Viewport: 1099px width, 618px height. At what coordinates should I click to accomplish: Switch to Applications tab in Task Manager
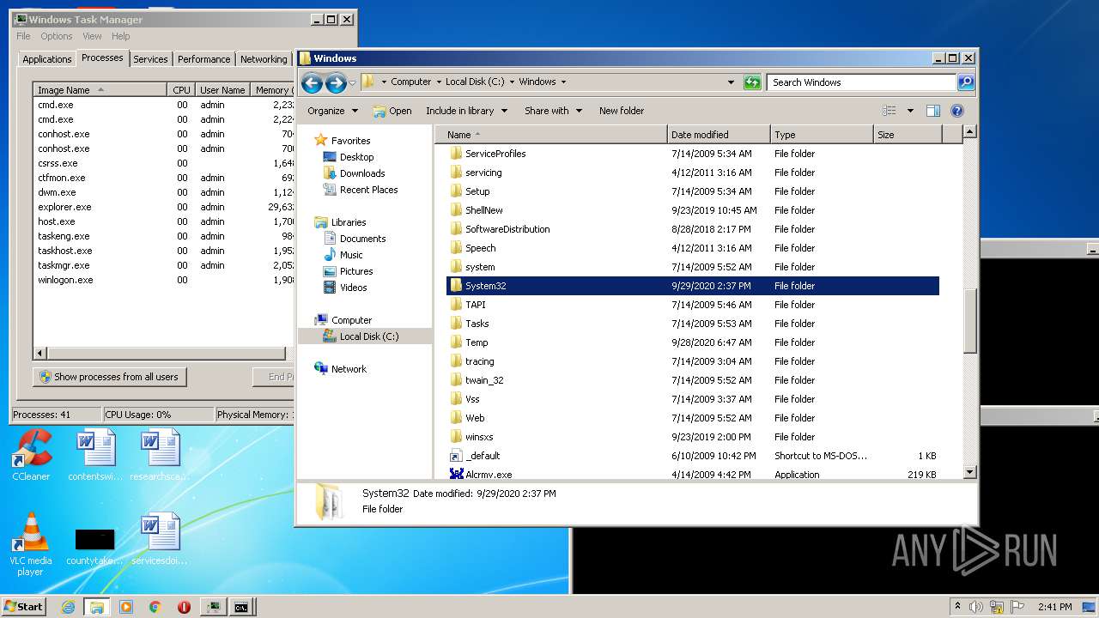click(47, 59)
